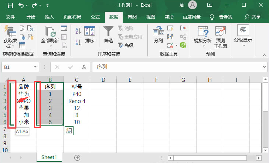Click From Text/CSV file icon
This screenshot has height=163, width=269.
pyautogui.click(x=23, y=29)
